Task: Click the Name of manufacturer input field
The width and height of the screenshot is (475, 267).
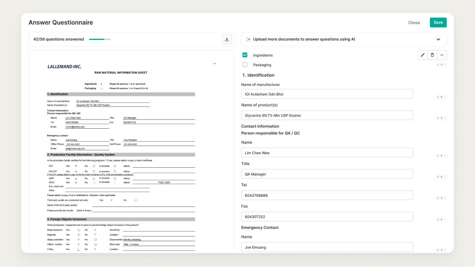Action: tap(327, 94)
